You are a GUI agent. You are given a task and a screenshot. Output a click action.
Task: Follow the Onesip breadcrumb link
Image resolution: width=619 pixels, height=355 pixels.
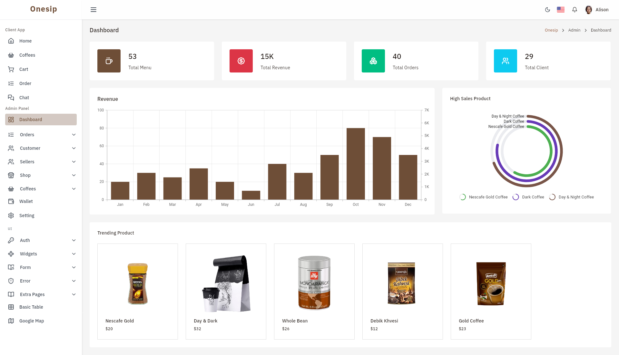551,30
